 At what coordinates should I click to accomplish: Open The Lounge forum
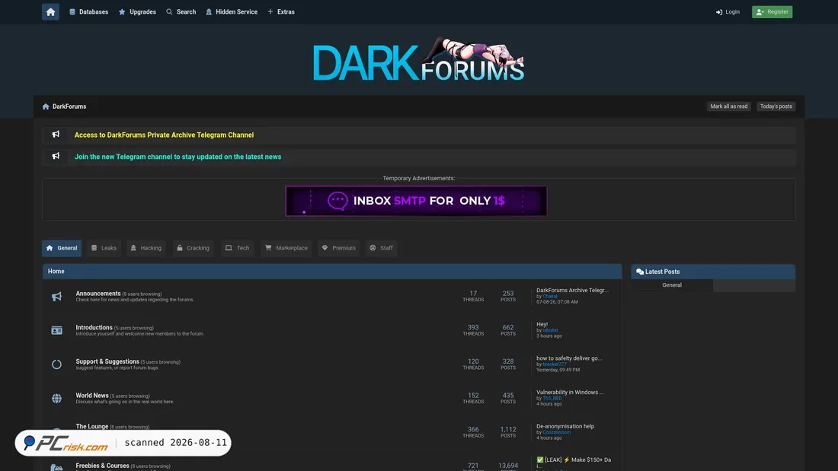[x=92, y=427]
